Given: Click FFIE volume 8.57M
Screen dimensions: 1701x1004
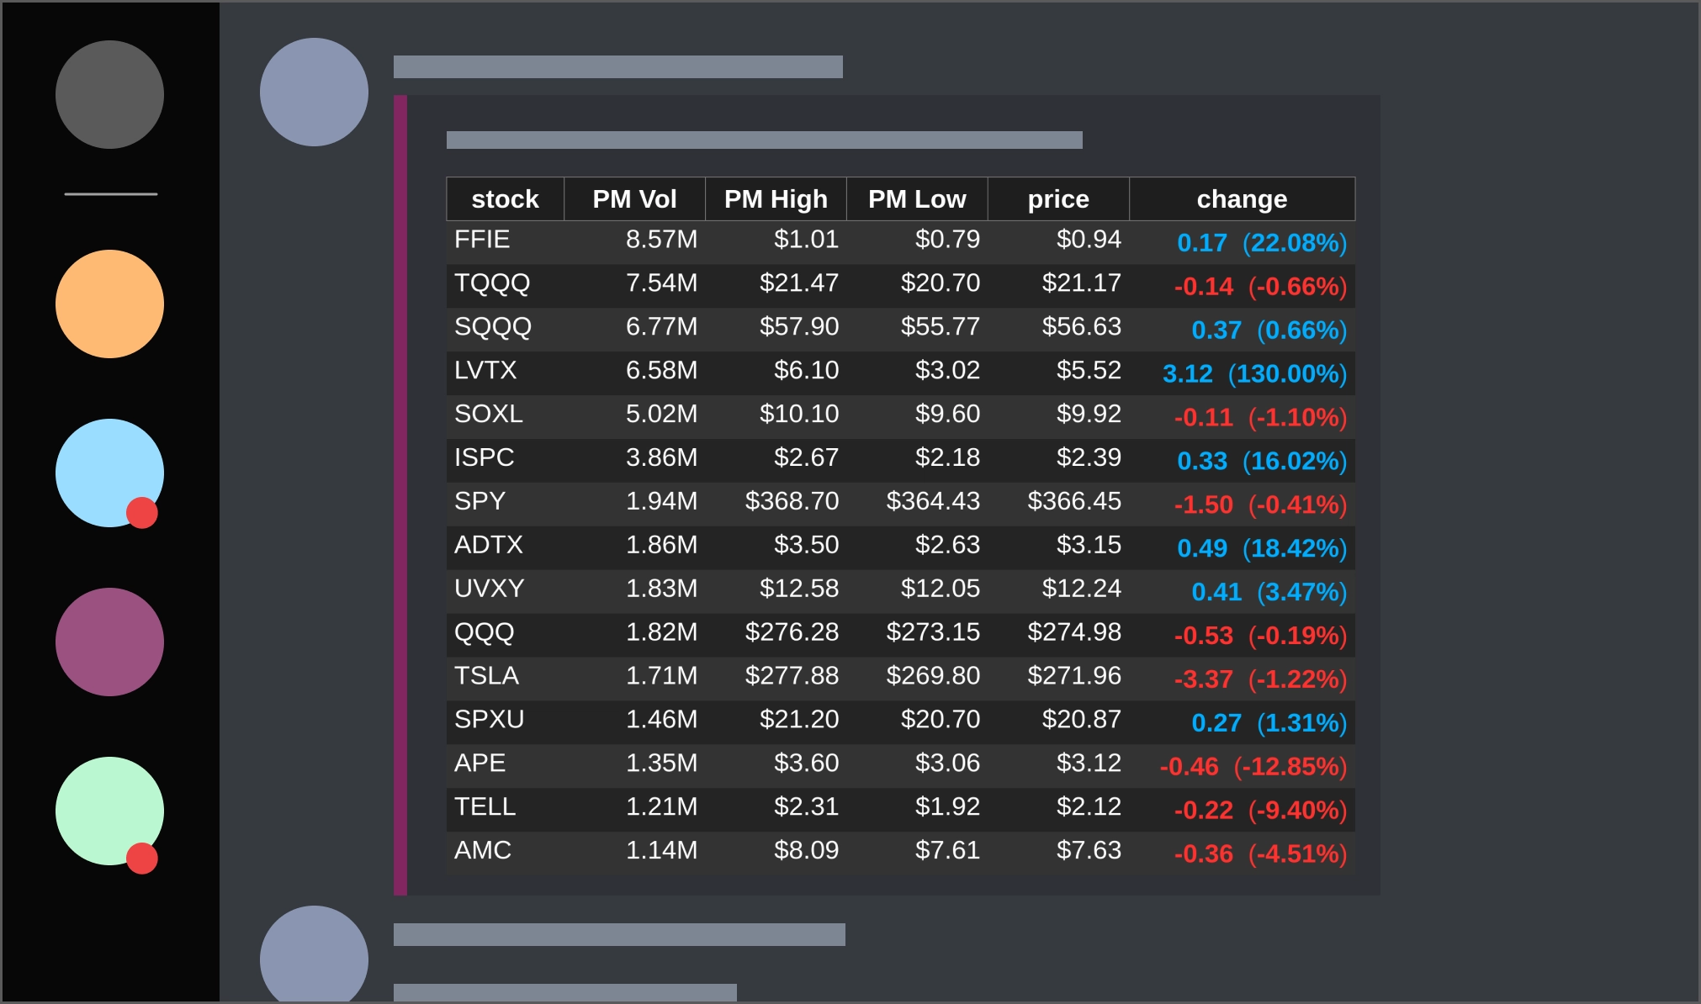Looking at the screenshot, I should coord(661,240).
